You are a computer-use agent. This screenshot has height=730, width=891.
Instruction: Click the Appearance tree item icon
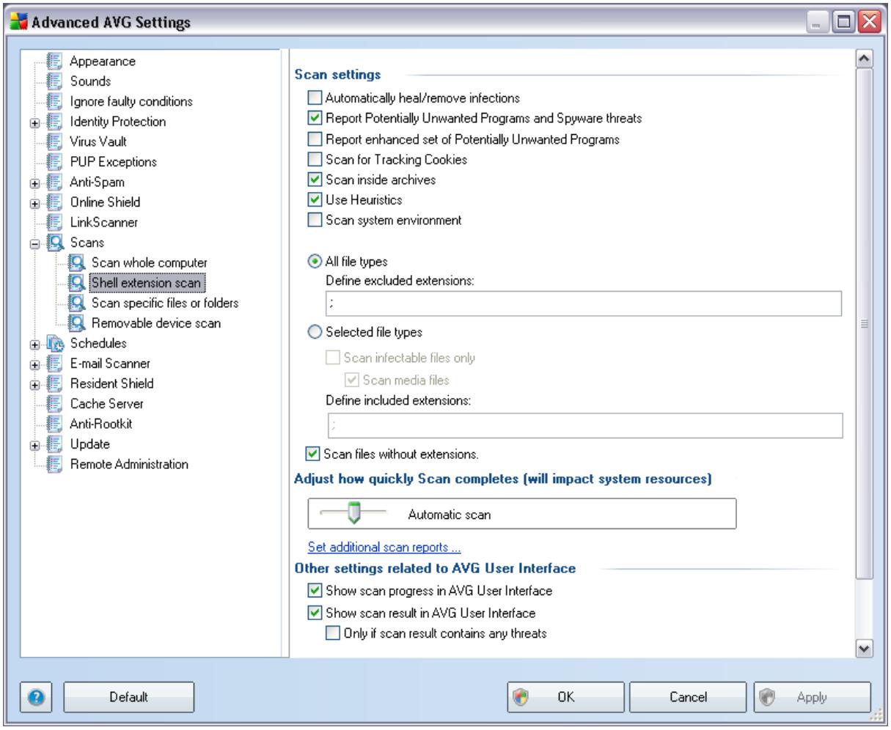pos(55,62)
